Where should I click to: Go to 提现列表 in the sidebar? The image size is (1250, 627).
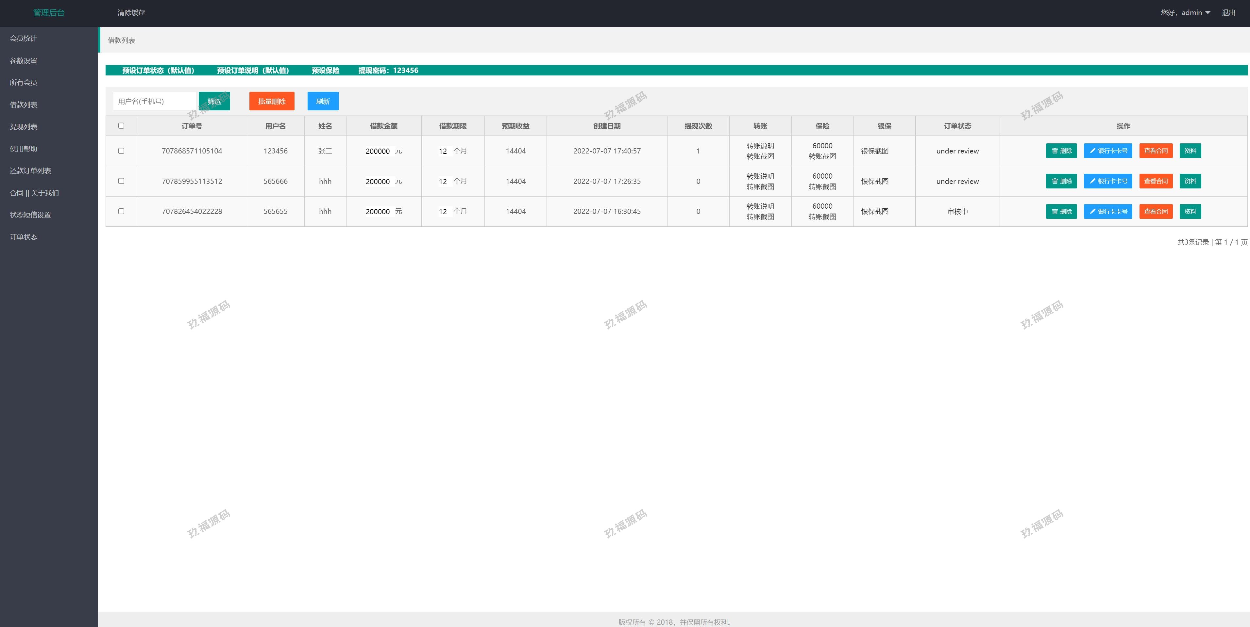(x=23, y=127)
